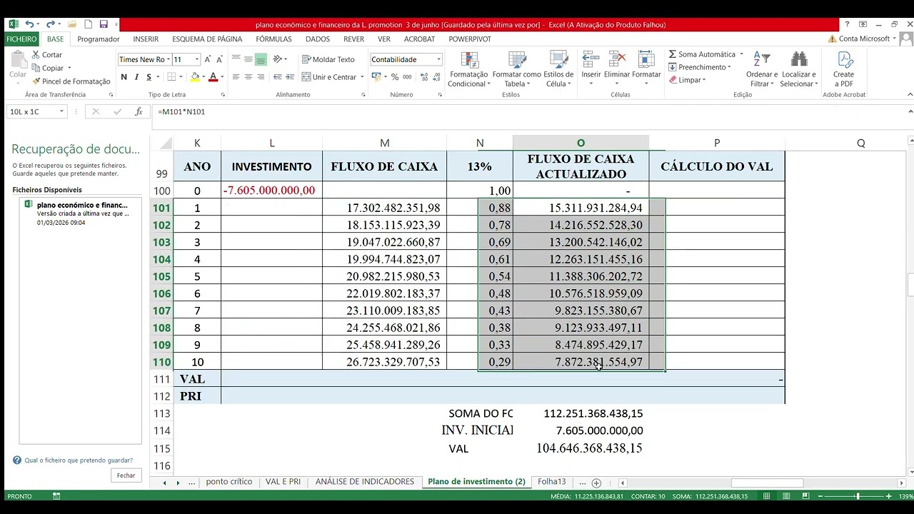914x514 pixels.
Task: Expand the Unir e Centrar dropdown arrow
Action: (x=362, y=77)
